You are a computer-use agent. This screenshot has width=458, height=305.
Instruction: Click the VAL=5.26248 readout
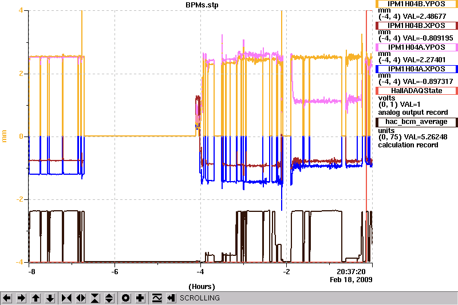click(x=425, y=137)
